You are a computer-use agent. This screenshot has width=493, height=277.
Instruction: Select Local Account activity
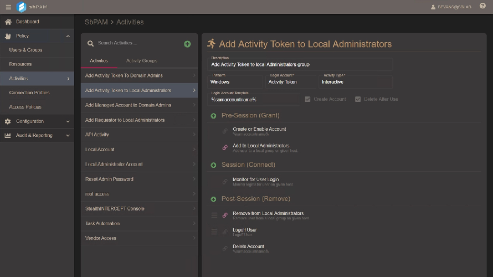pyautogui.click(x=139, y=150)
